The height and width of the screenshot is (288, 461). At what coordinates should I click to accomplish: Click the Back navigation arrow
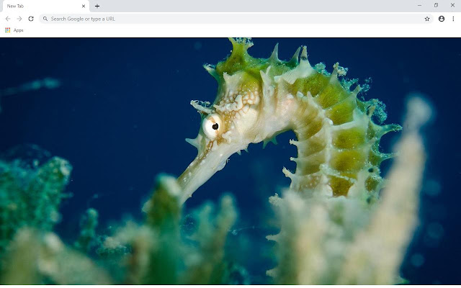tap(8, 19)
